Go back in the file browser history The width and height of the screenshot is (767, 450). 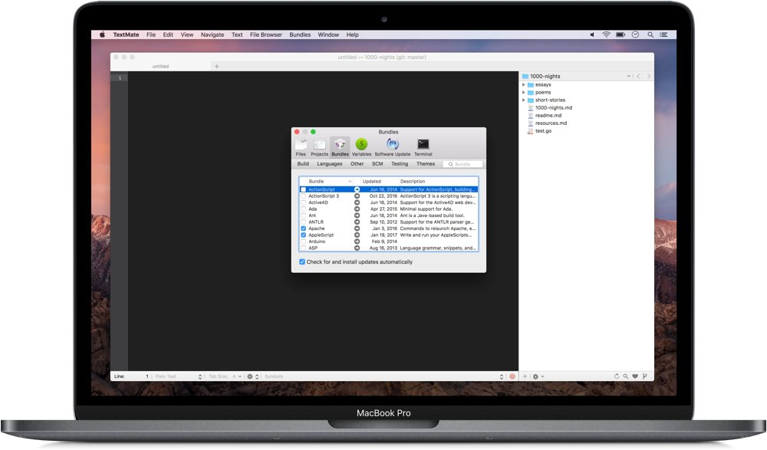(x=638, y=77)
